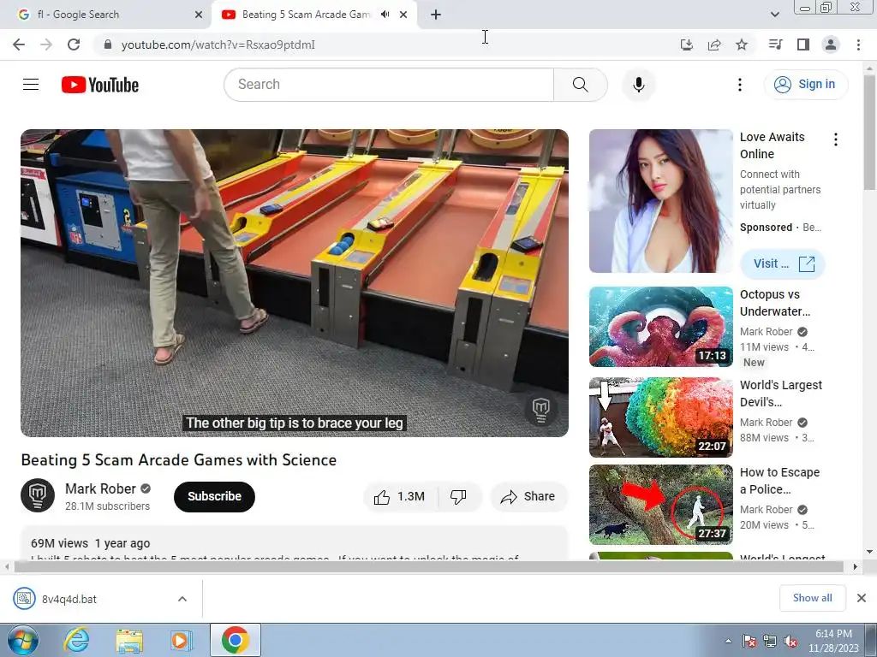The width and height of the screenshot is (877, 657).
Task: Click the How to Escape a Police title
Action: click(779, 481)
